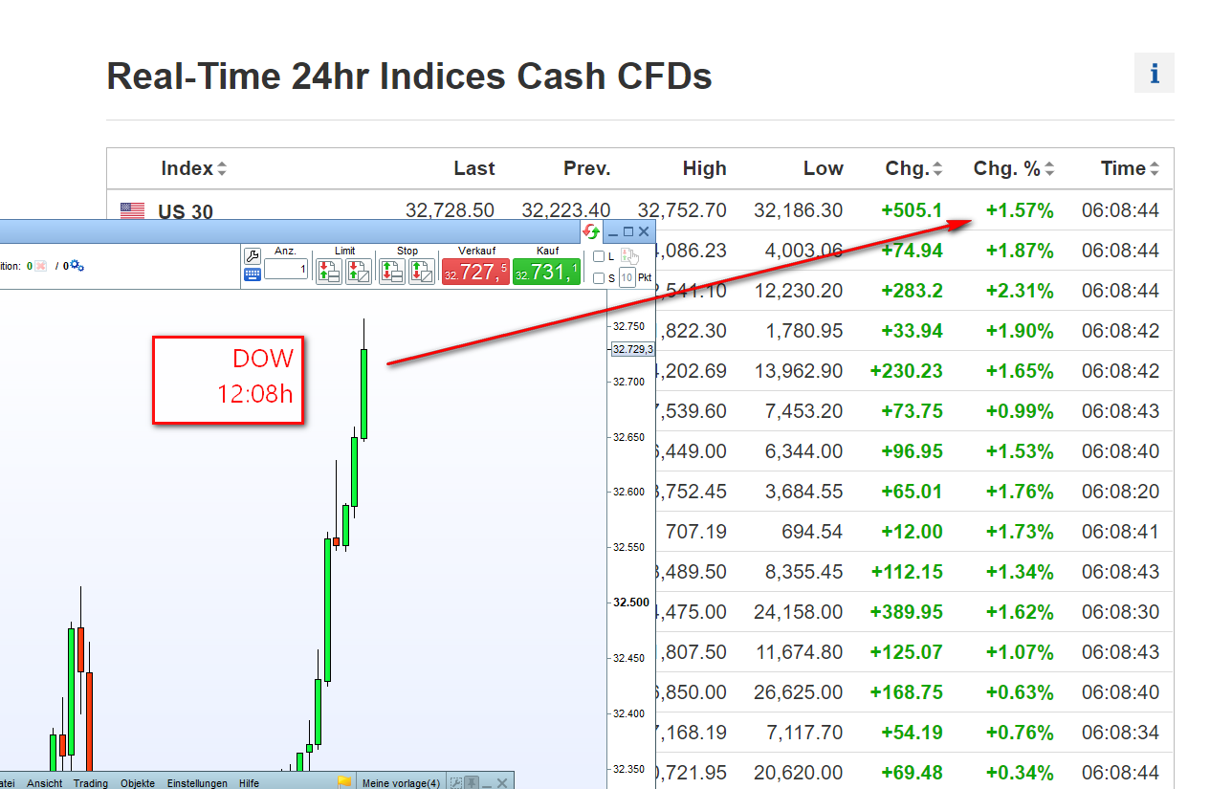This screenshot has height=789, width=1210.
Task: Click the Anz. quantity input field
Action: [286, 270]
